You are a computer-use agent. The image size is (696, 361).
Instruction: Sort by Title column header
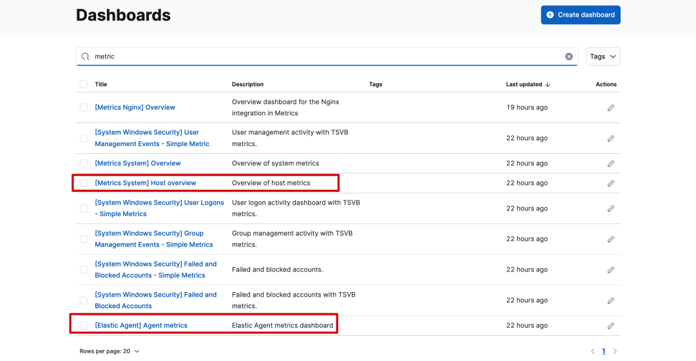pos(101,84)
